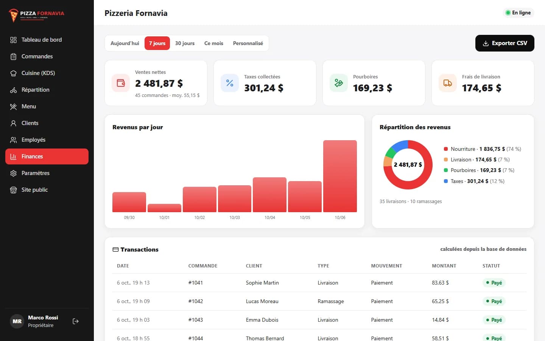The image size is (545, 341).
Task: Export the data with Exporter CSV
Action: click(505, 43)
